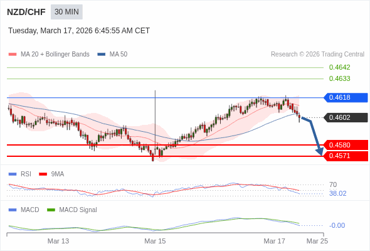Click the MACD legend label
This screenshot has width=370, height=251.
30,210
